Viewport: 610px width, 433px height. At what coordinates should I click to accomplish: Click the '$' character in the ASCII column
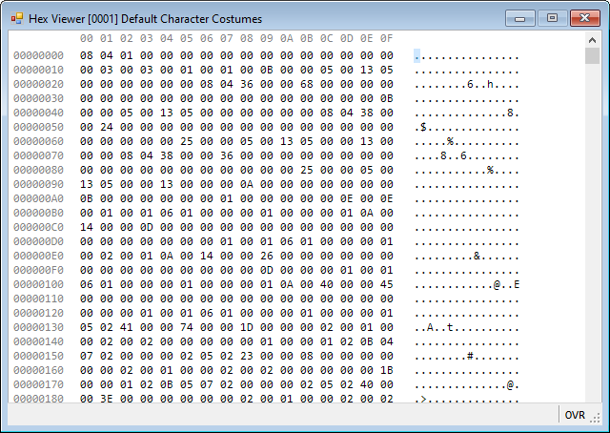(423, 127)
